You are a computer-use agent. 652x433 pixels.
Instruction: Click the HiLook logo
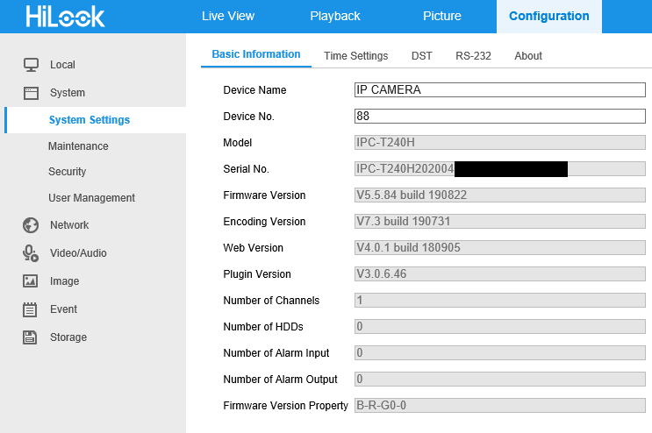(x=65, y=16)
